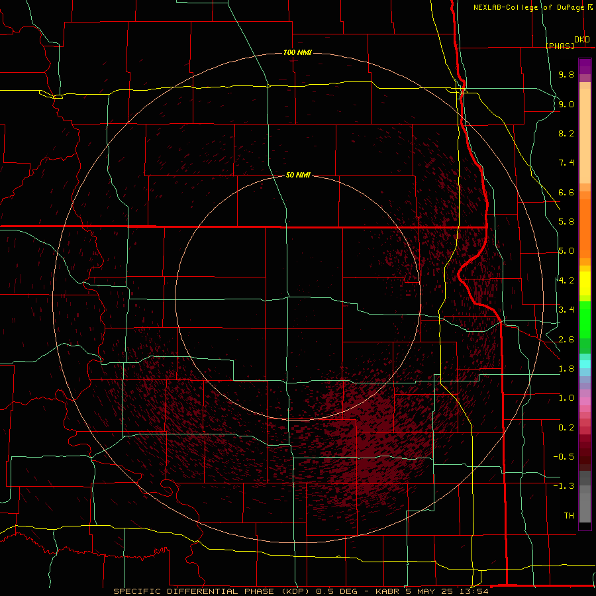596x596 pixels.
Task: Pick the cyan band on the color bar
Action: click(x=585, y=364)
